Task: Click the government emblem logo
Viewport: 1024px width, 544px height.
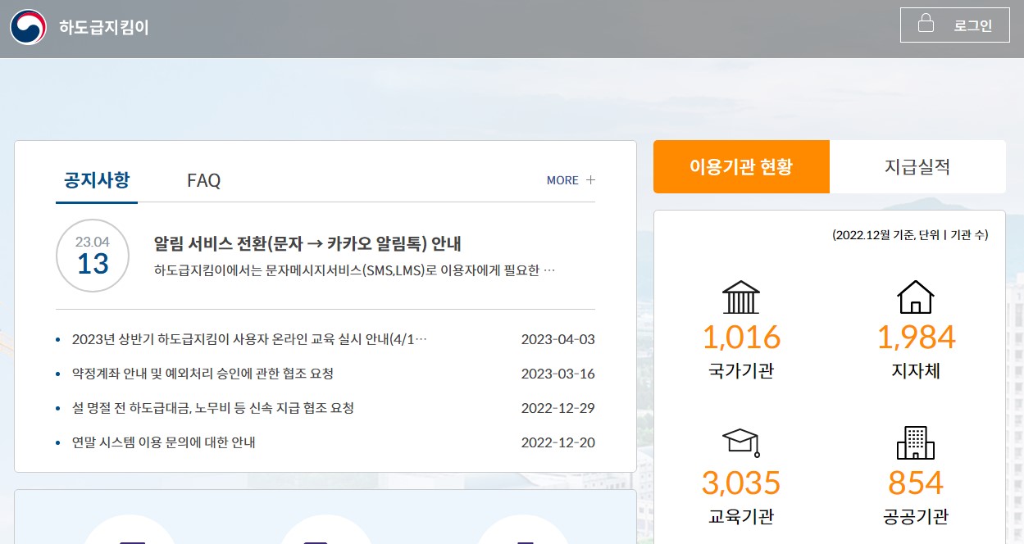Action: [x=28, y=27]
